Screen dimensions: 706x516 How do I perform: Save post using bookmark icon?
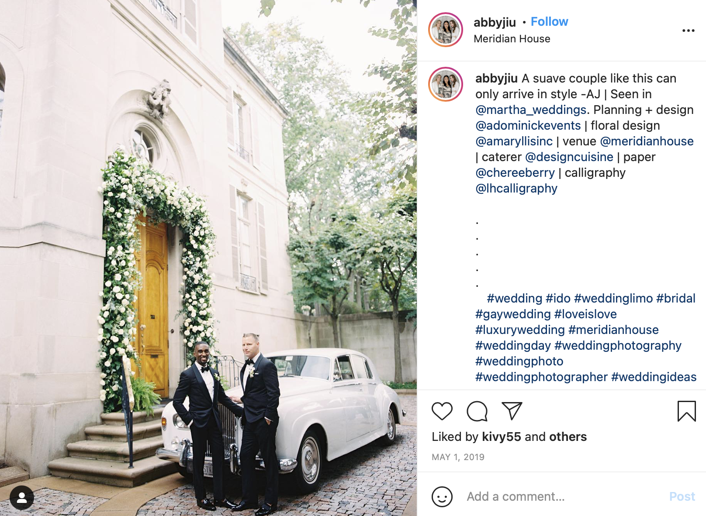[686, 411]
